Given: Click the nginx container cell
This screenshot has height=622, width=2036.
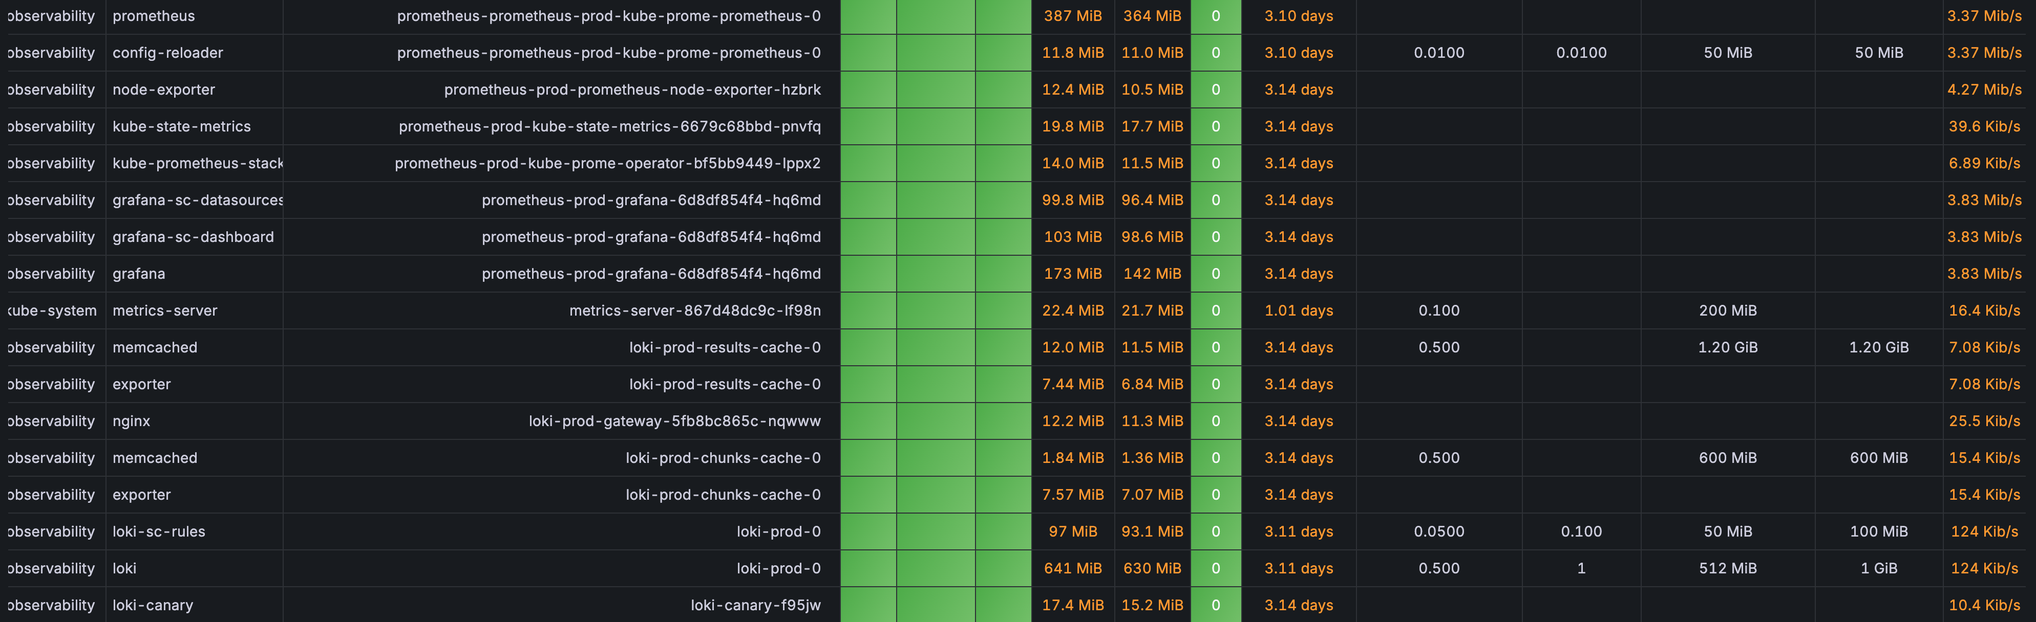Looking at the screenshot, I should coord(131,421).
